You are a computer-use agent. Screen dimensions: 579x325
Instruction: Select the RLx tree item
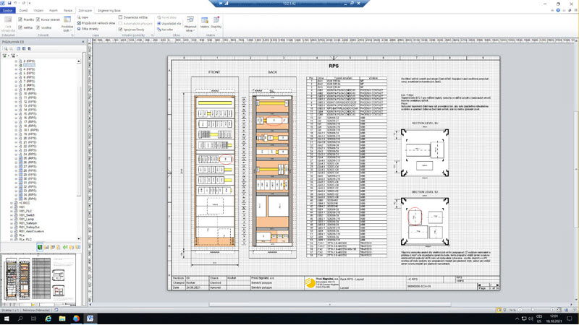pyautogui.click(x=22, y=235)
